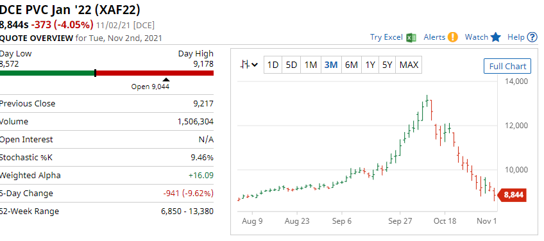The image size is (544, 241).
Task: Click the Previous Close value 9,217
Action: click(x=203, y=103)
